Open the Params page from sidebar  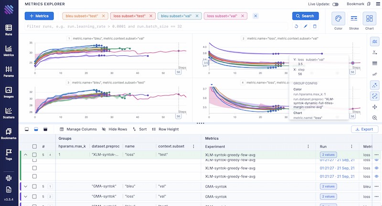[8, 71]
